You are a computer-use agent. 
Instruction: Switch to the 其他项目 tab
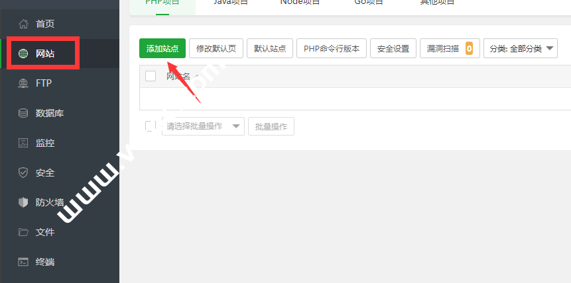[437, 3]
